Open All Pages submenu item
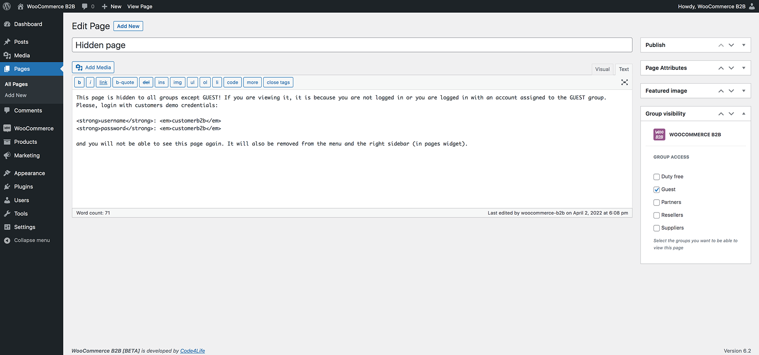Viewport: 759px width, 355px height. (16, 84)
